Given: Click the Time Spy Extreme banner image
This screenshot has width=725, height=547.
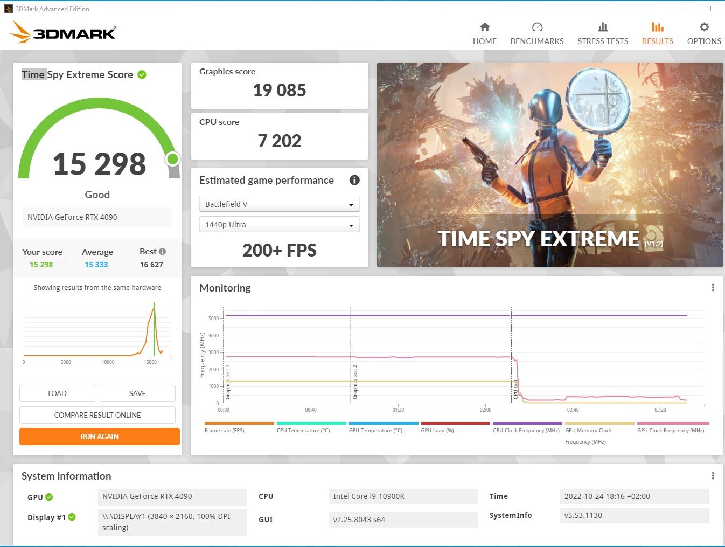Looking at the screenshot, I should pyautogui.click(x=550, y=165).
